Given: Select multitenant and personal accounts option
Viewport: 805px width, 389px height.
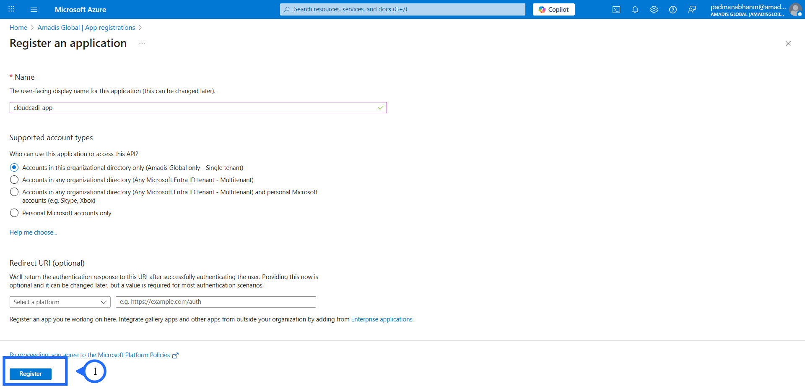Looking at the screenshot, I should [14, 192].
